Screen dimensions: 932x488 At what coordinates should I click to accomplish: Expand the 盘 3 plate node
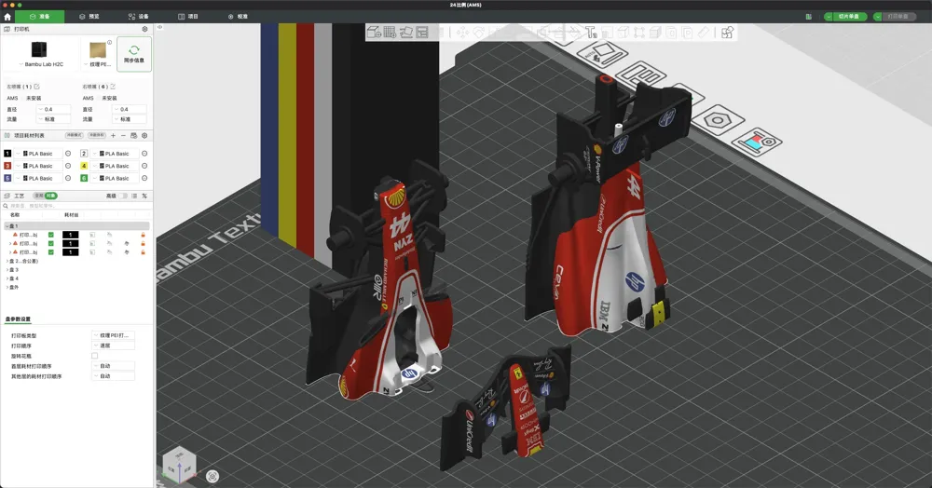click(x=7, y=269)
